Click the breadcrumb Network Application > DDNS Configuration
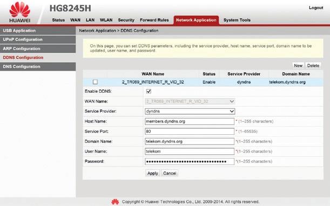Viewport: 330px width, 206px height. click(119, 31)
